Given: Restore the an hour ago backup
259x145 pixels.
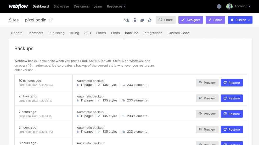Looking at the screenshot, I should tap(232, 98).
